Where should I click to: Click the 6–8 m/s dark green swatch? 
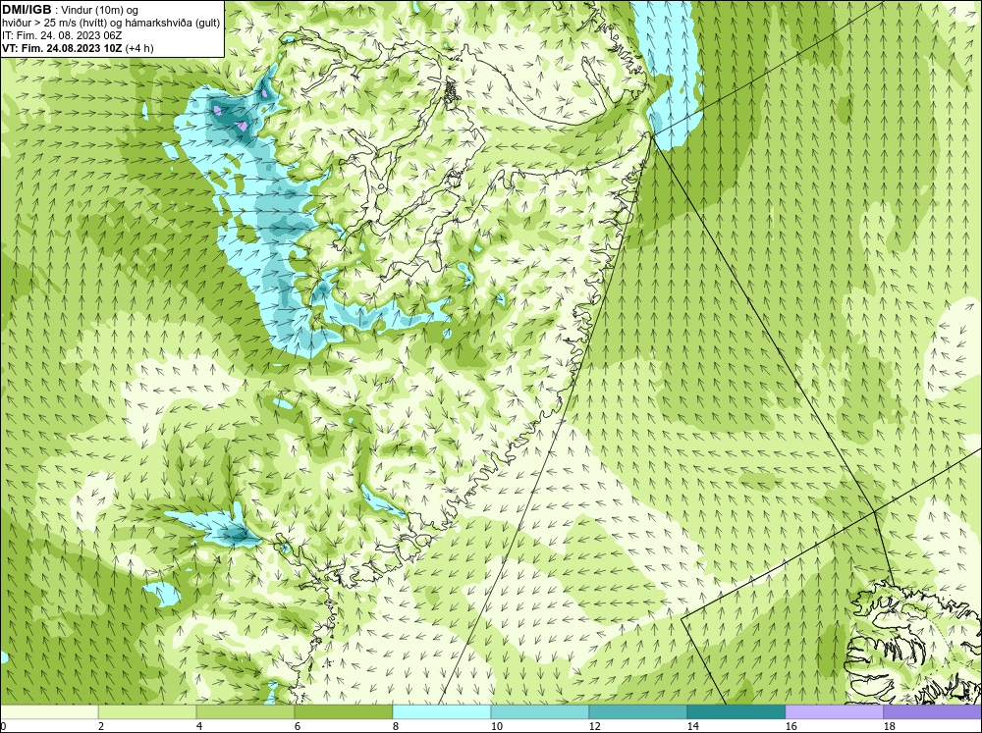pyautogui.click(x=343, y=711)
